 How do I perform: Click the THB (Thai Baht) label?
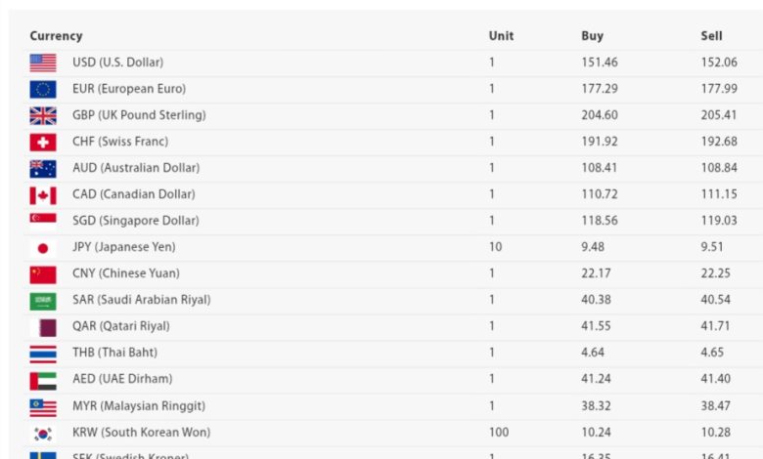(x=114, y=353)
